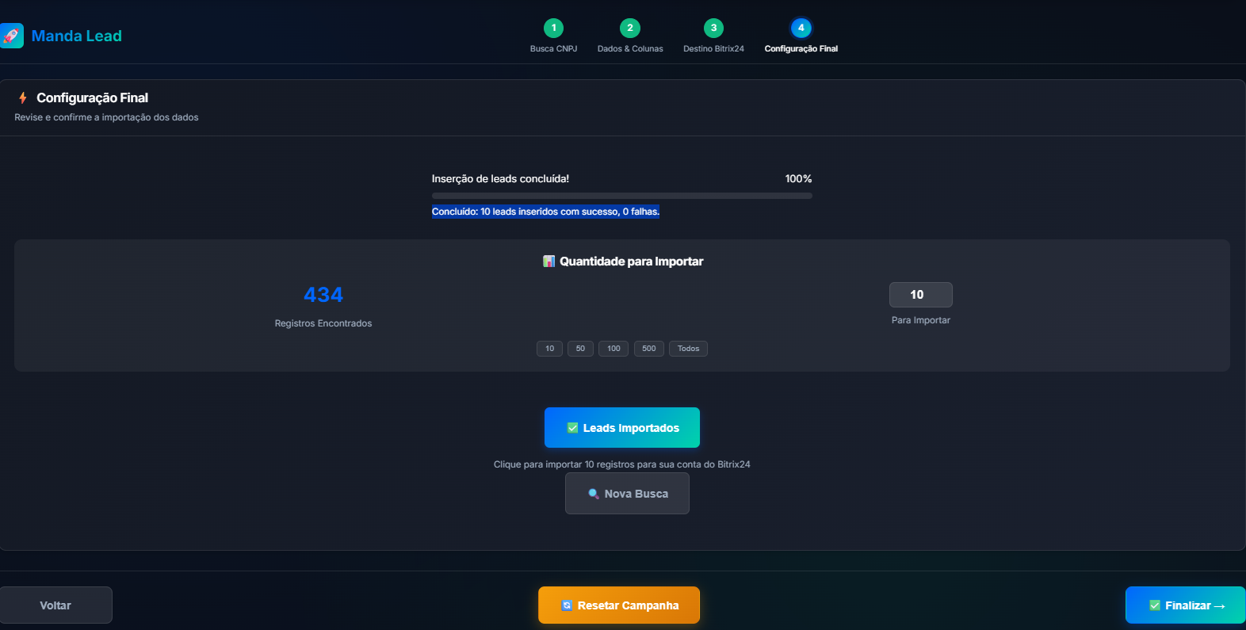Click the magnifying glass icon on Nova Busca

click(x=593, y=494)
